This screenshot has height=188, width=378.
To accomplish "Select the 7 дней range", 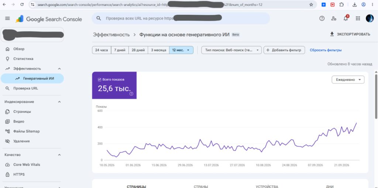I will (x=120, y=50).
